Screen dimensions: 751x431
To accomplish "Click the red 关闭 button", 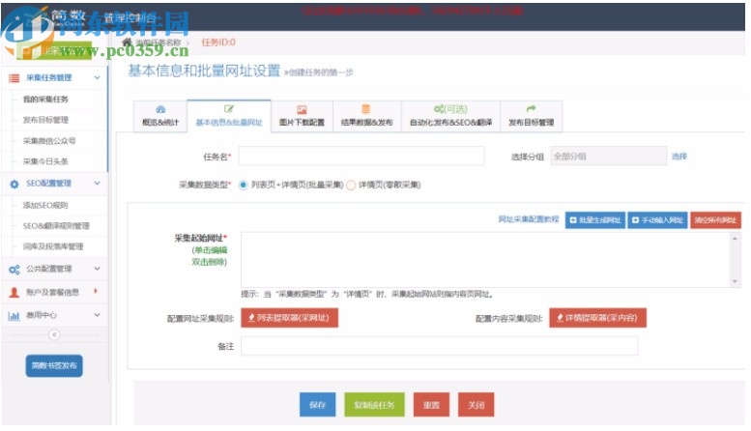I will click(477, 405).
